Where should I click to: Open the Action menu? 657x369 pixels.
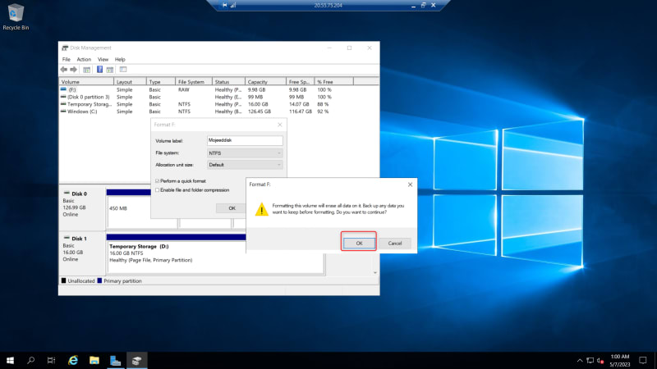point(84,59)
